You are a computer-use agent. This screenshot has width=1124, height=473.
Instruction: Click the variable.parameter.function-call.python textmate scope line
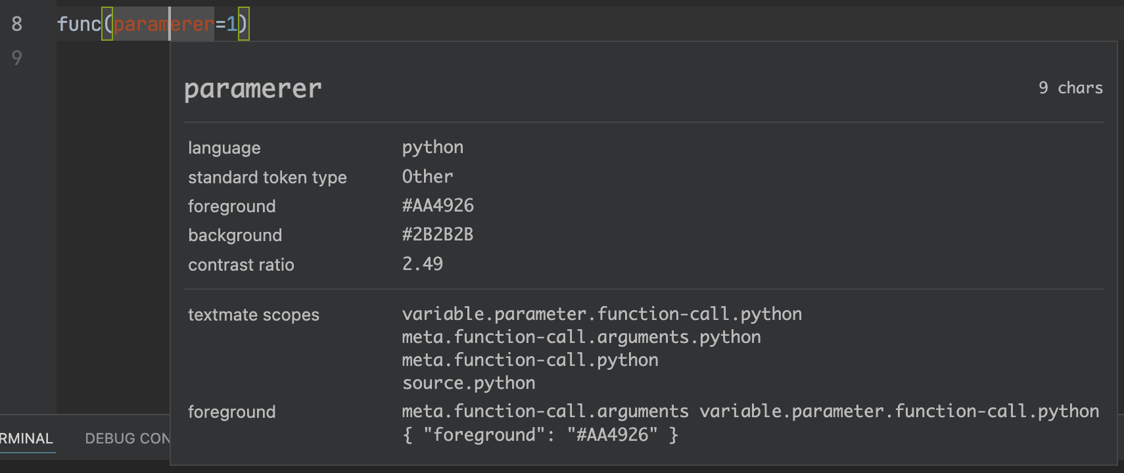pos(601,314)
